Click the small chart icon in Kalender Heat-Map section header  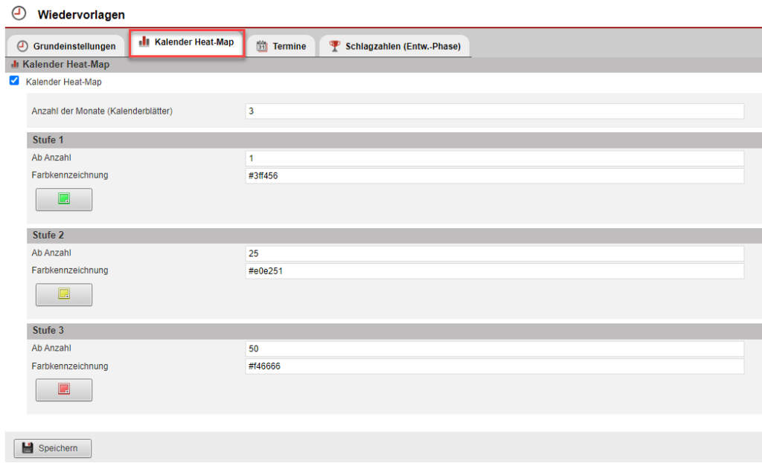pyautogui.click(x=16, y=65)
